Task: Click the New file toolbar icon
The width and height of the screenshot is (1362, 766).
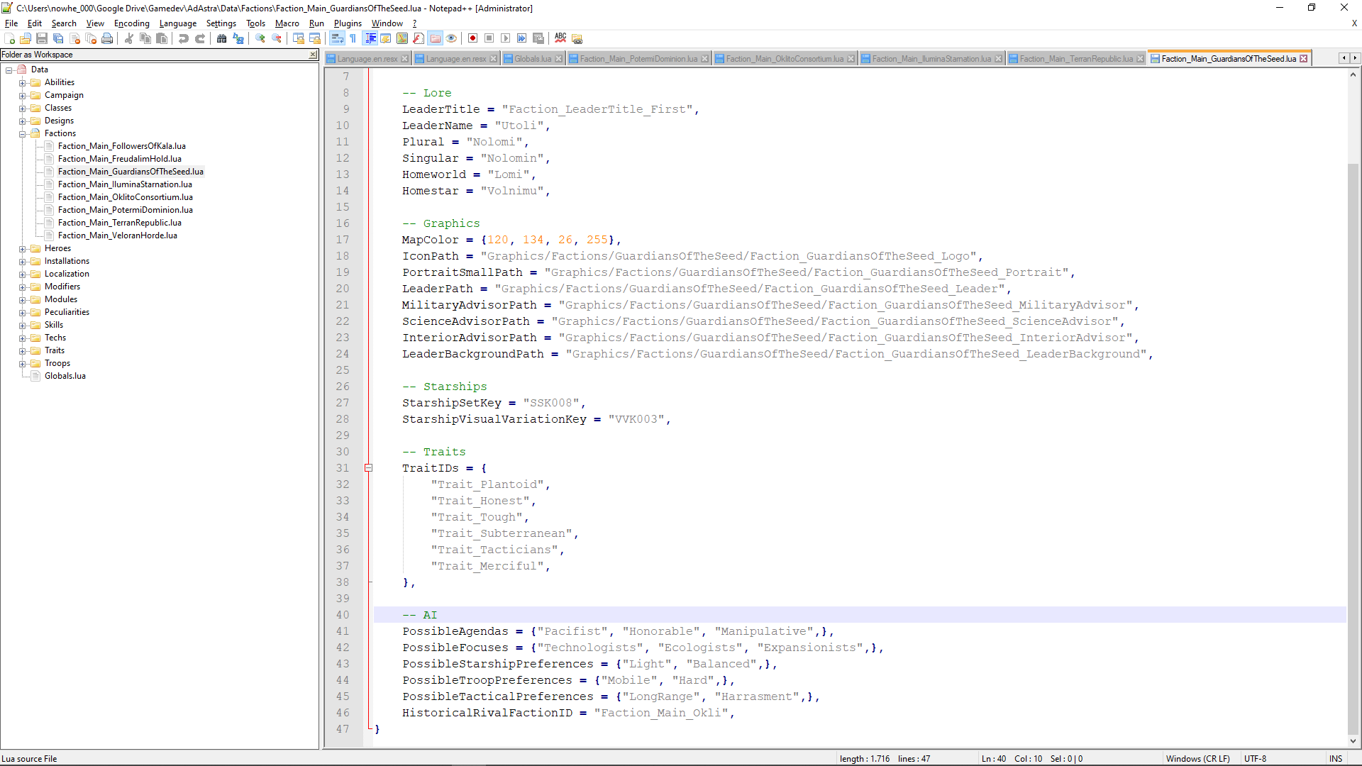Action: click(x=9, y=38)
